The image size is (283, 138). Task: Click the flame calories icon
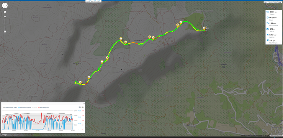(268, 34)
